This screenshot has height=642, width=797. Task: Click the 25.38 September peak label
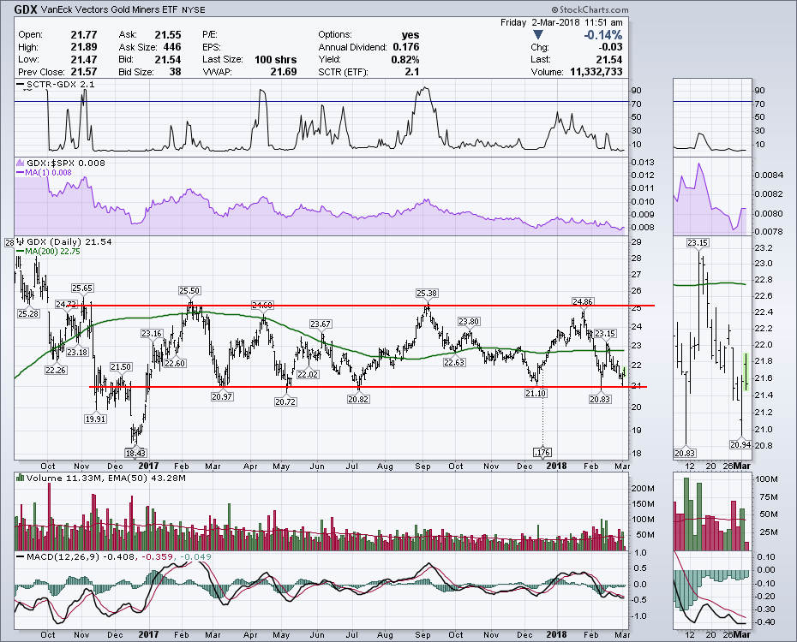pyautogui.click(x=427, y=294)
